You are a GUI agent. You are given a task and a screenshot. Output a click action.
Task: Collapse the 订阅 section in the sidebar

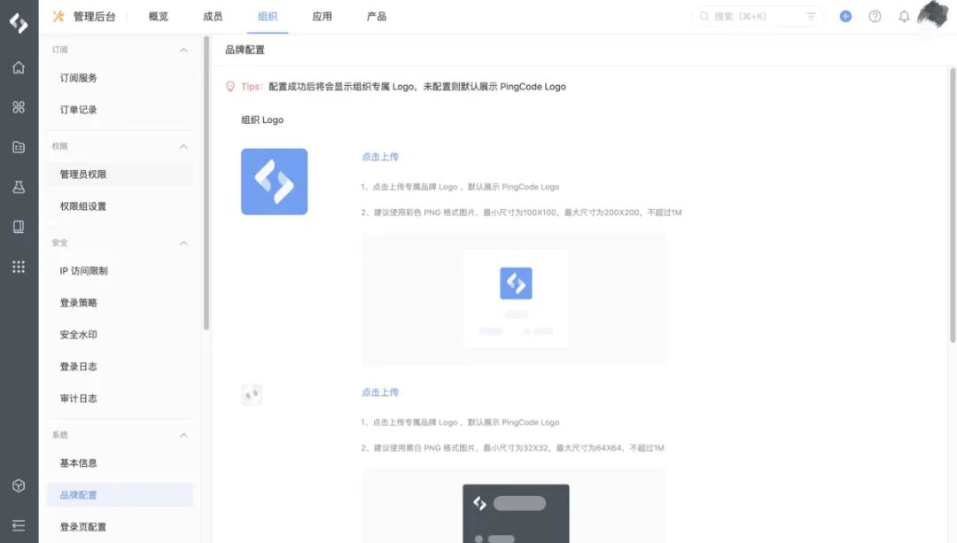pyautogui.click(x=184, y=50)
